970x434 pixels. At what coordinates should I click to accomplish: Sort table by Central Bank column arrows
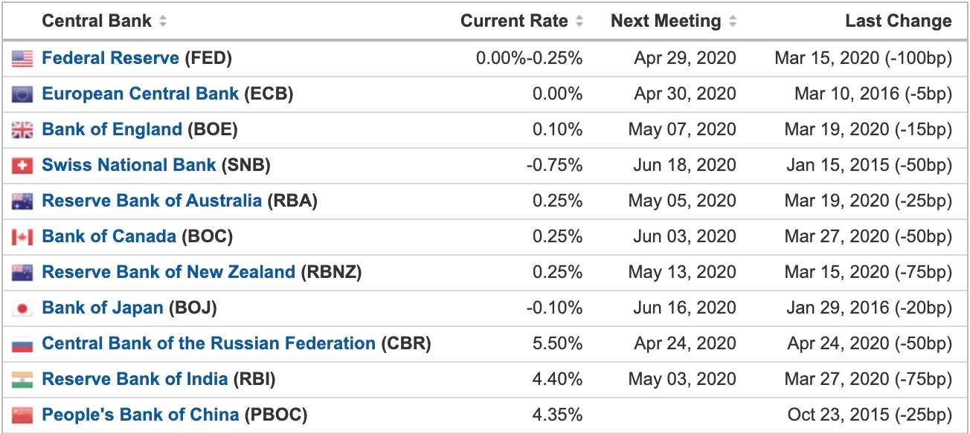(164, 22)
